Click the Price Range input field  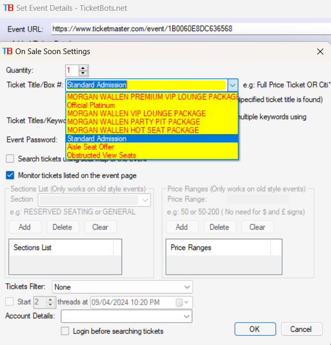point(258,200)
